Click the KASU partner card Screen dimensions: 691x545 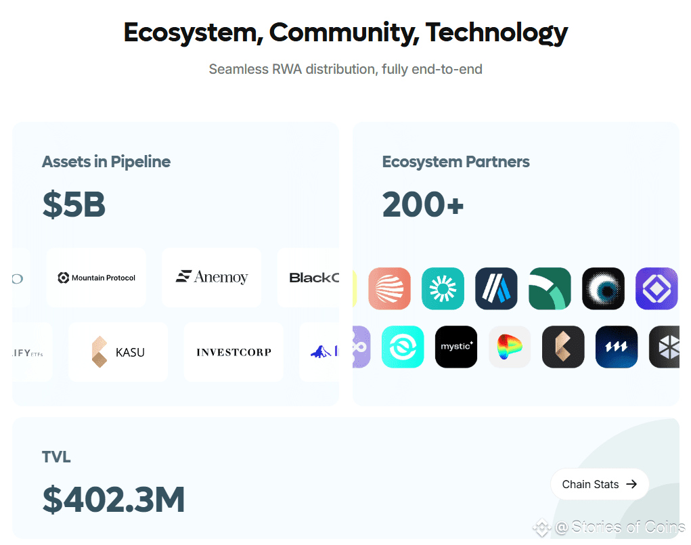pos(118,352)
